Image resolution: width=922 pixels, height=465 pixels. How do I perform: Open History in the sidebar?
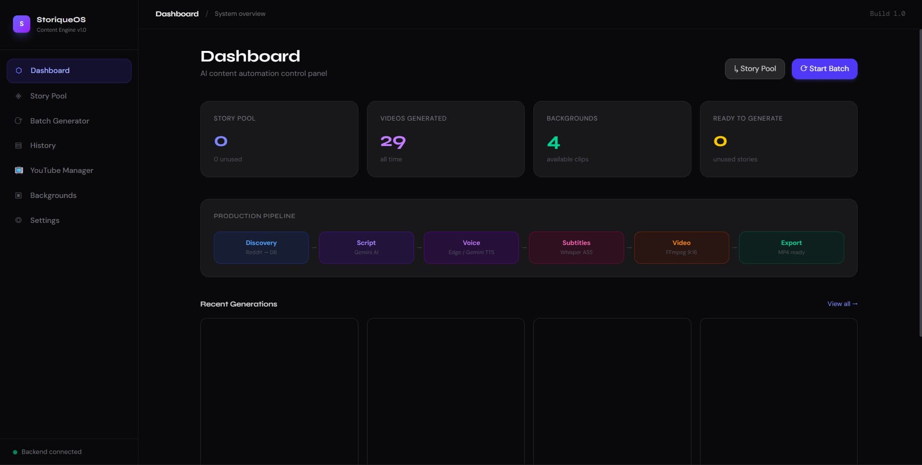click(69, 146)
